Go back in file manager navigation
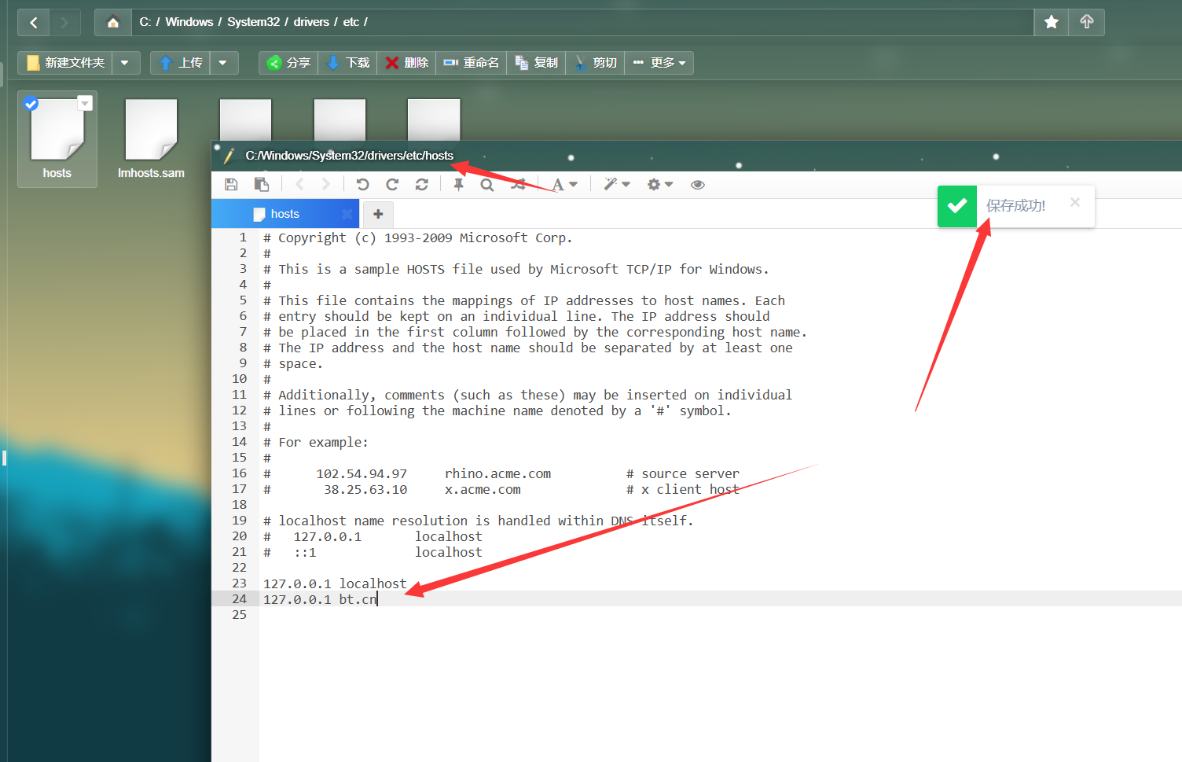The width and height of the screenshot is (1182, 762). pos(33,23)
